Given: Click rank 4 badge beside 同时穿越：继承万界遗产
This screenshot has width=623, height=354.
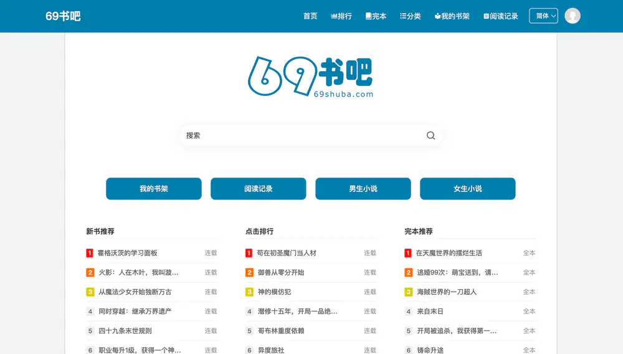Looking at the screenshot, I should (90, 312).
